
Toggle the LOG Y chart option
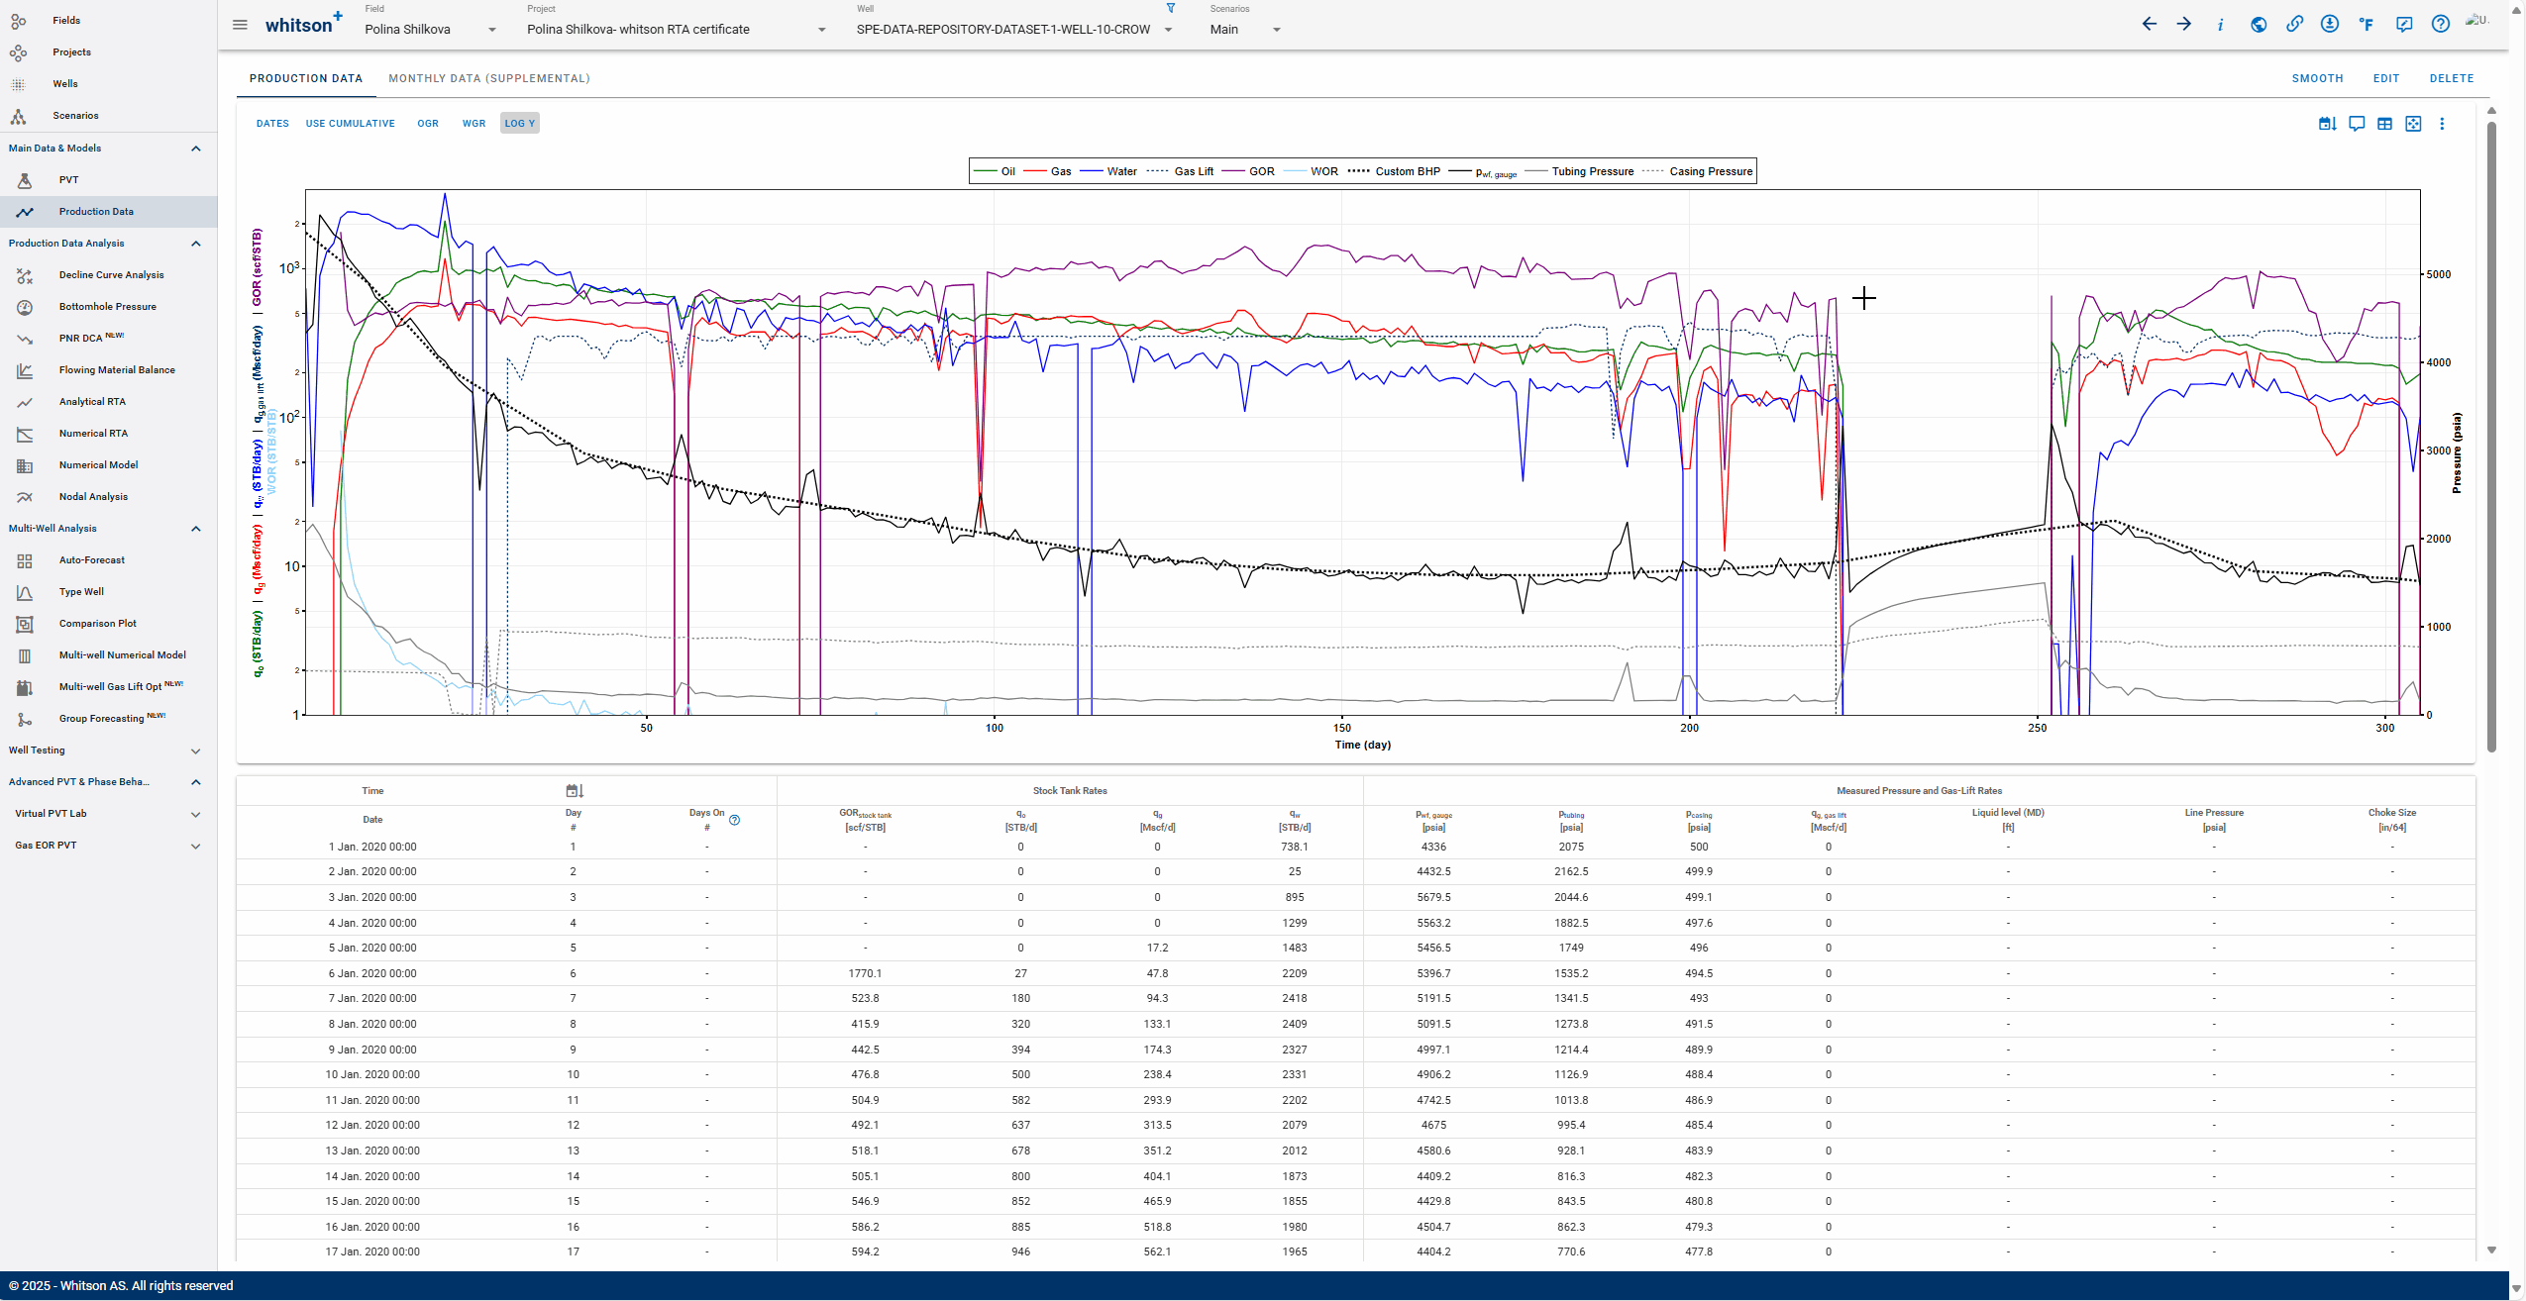pyautogui.click(x=519, y=124)
